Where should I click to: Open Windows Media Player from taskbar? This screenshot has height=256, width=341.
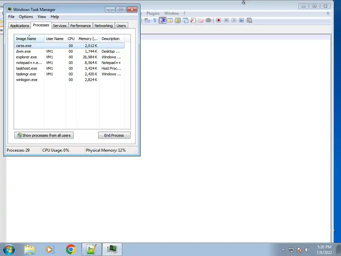50,249
